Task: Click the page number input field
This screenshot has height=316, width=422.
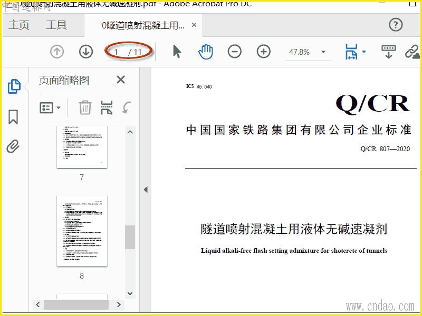Action: click(x=116, y=52)
